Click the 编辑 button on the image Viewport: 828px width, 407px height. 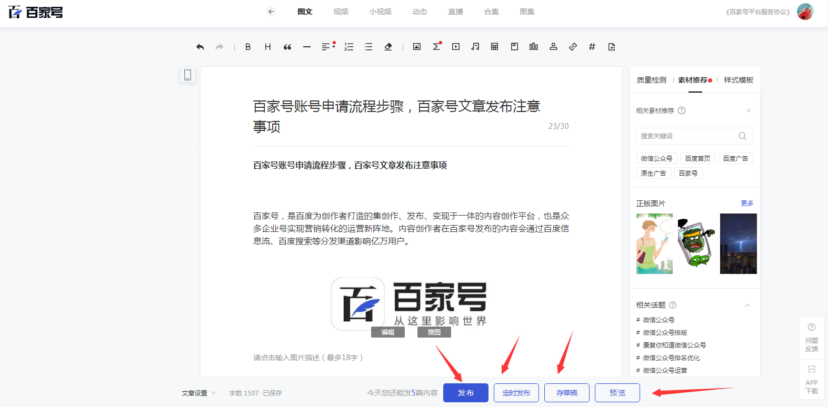388,332
